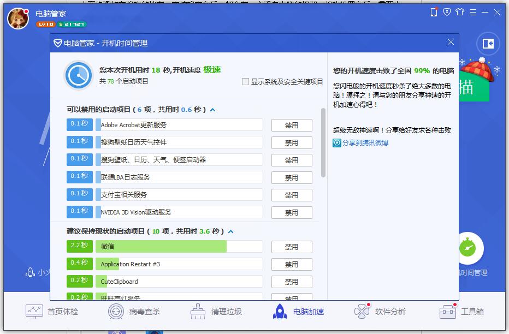Collapse the 可以禁用的启动项目 section
The height and width of the screenshot is (334, 509).
(x=212, y=110)
